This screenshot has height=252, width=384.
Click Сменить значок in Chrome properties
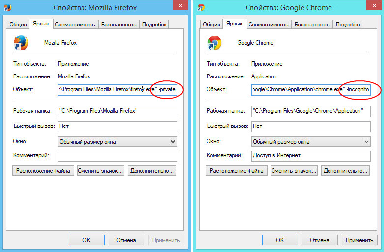click(x=294, y=171)
